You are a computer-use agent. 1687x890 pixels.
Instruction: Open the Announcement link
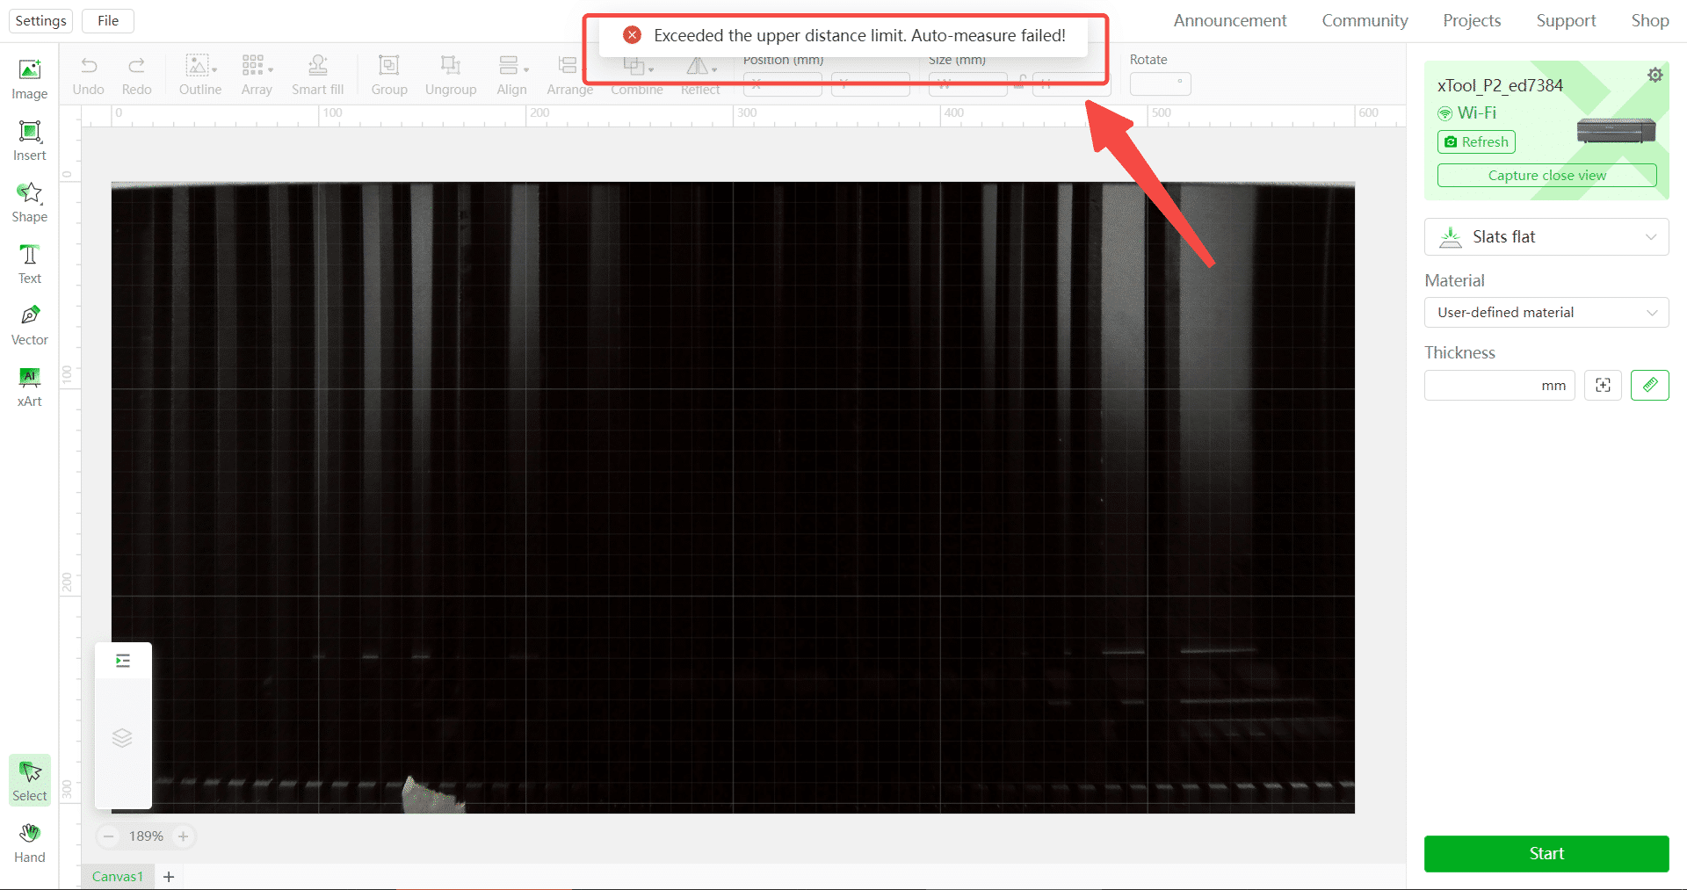pyautogui.click(x=1230, y=21)
